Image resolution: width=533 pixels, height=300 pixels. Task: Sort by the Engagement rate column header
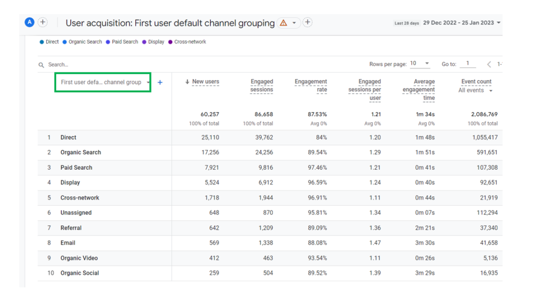[311, 86]
